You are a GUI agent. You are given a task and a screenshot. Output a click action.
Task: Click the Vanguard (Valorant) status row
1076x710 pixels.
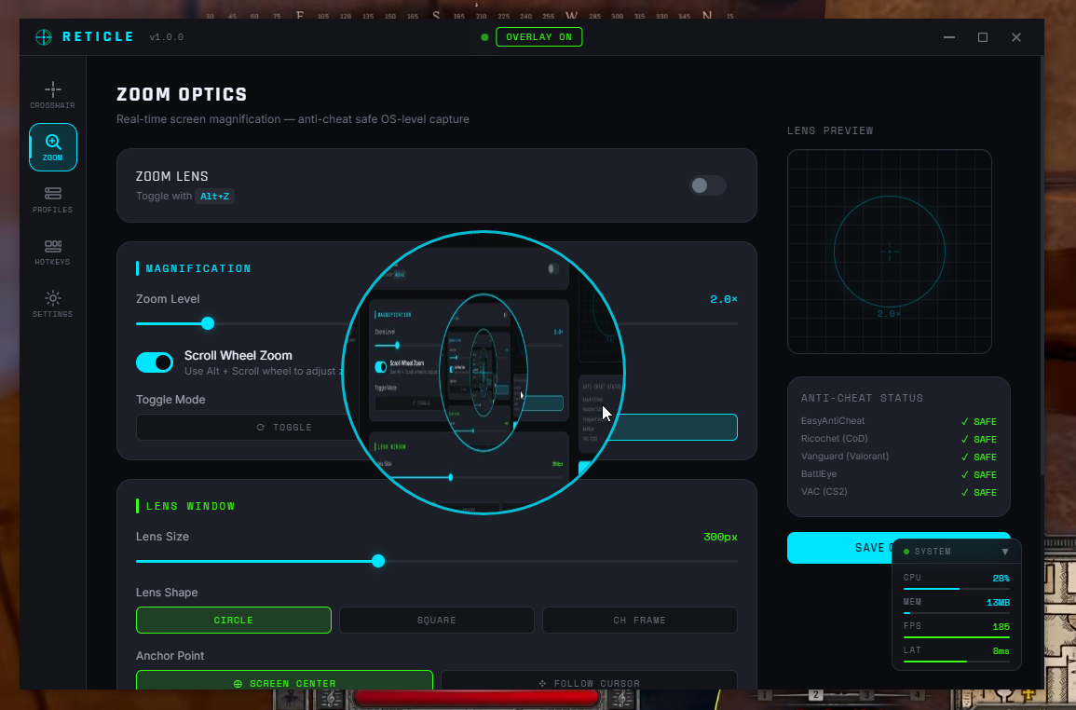click(898, 457)
